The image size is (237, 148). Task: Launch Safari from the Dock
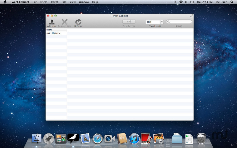tap(97, 138)
